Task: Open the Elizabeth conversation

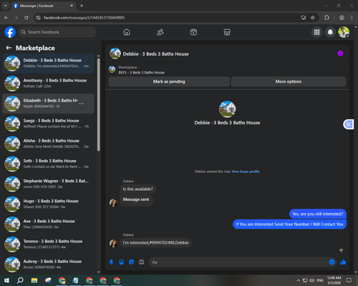Action: point(48,104)
